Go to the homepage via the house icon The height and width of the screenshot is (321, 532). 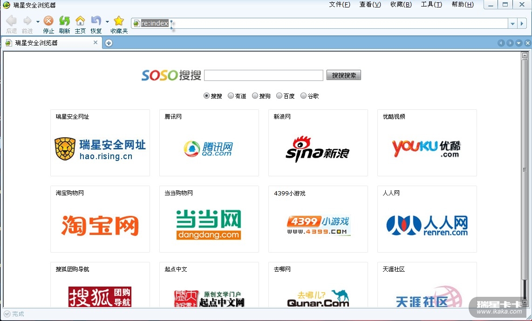point(80,21)
